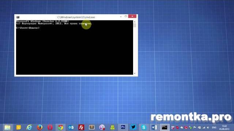Open the cmd window system menu icon
This screenshot has width=234, height=131.
[x=18, y=17]
